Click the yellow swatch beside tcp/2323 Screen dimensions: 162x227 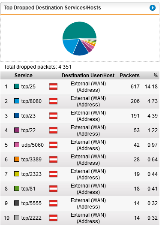(17, 174)
